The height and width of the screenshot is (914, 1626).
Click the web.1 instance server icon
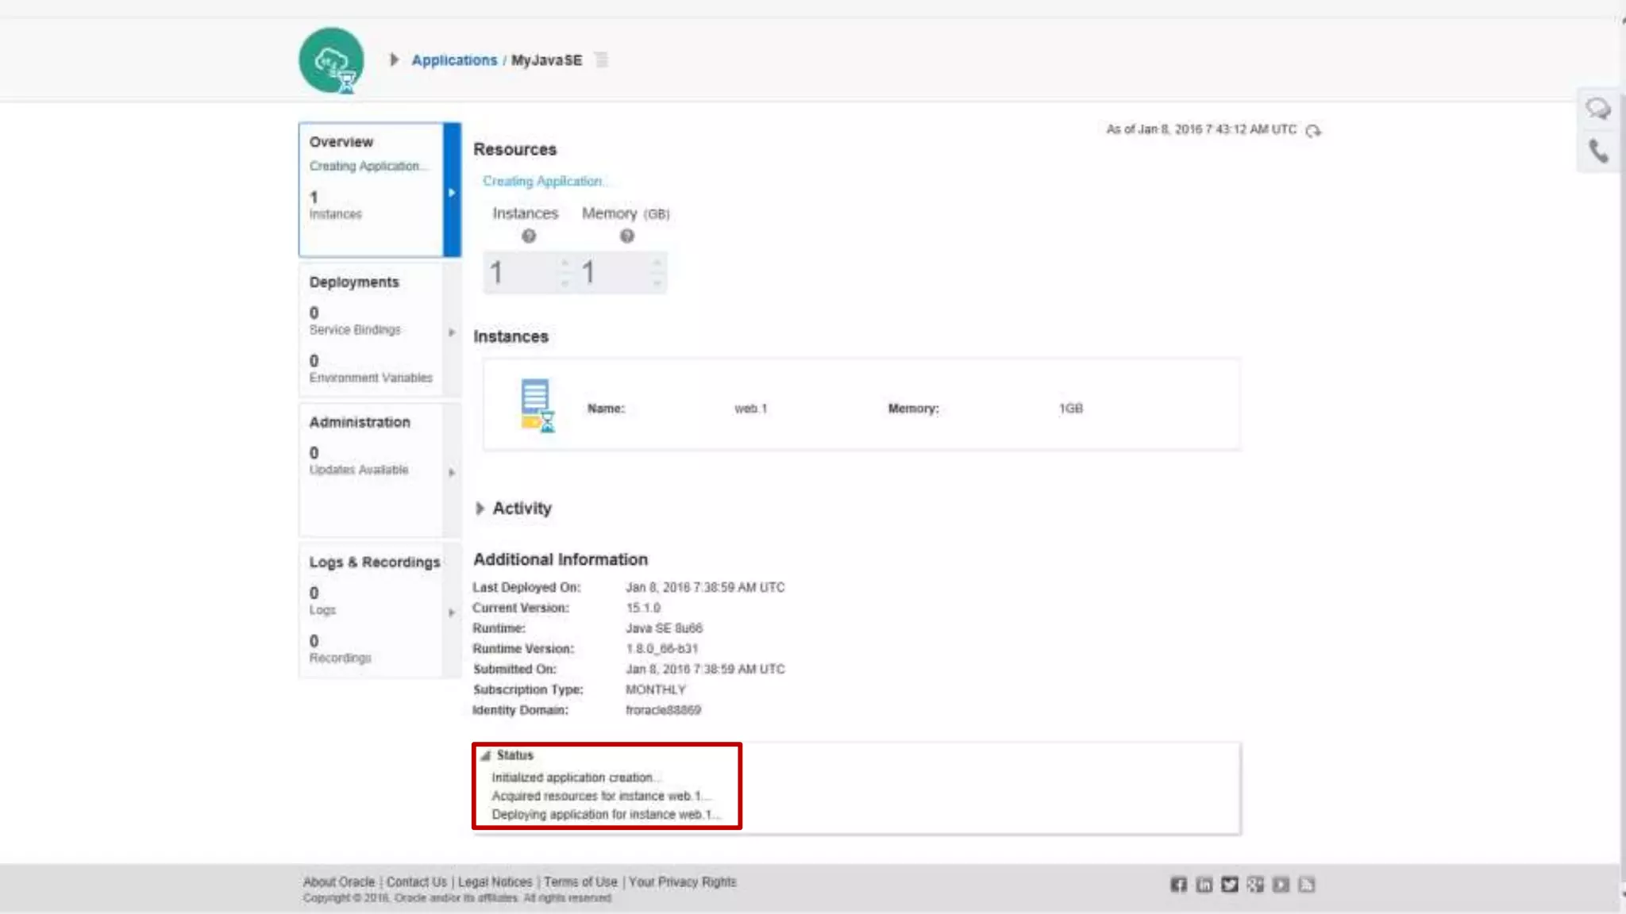(x=537, y=405)
